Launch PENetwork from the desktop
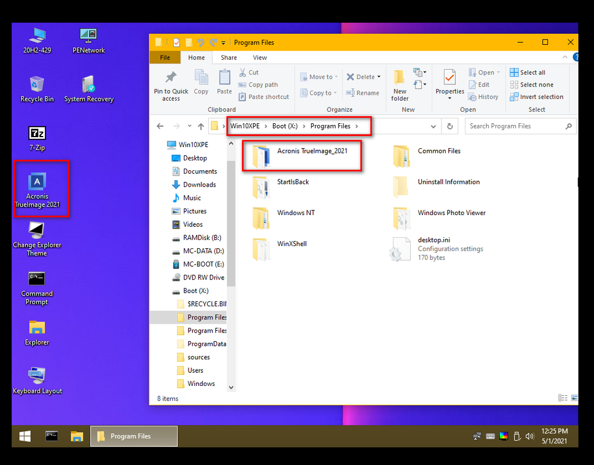The image size is (594, 465). click(x=88, y=41)
